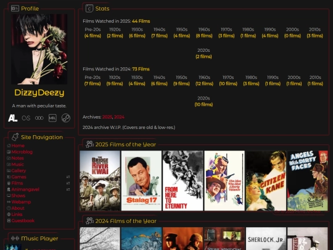This screenshot has height=250, width=333.
Task: Click the '2024 Films of the Year' heading
Action: (x=126, y=221)
